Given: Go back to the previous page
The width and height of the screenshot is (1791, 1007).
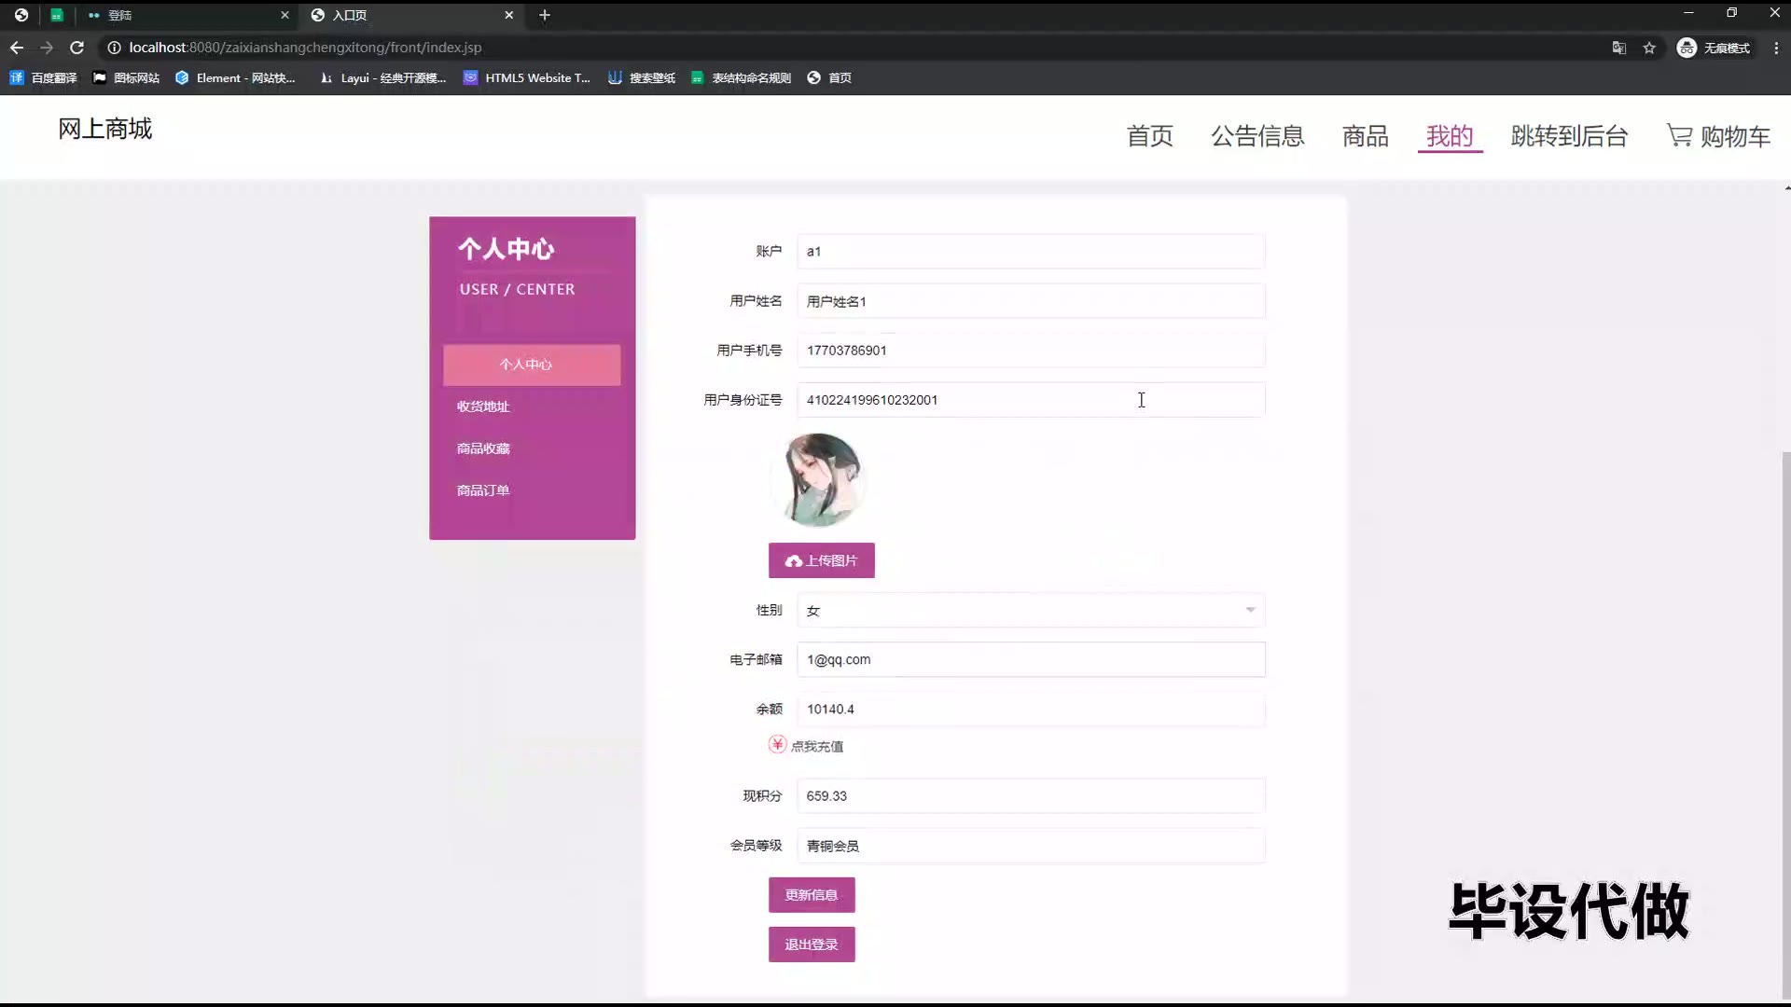Looking at the screenshot, I should (x=17, y=48).
